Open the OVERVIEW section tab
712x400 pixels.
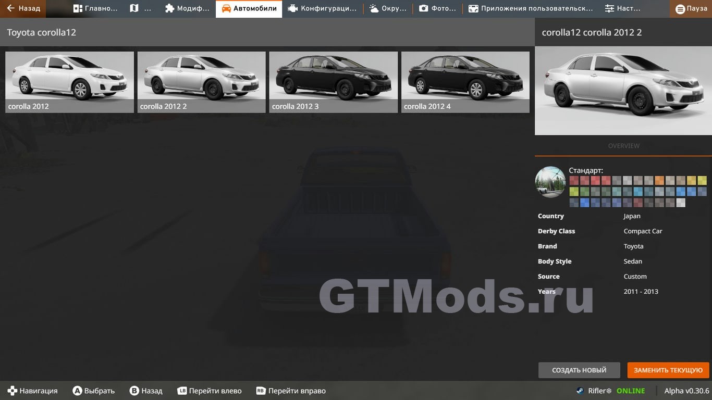623,146
